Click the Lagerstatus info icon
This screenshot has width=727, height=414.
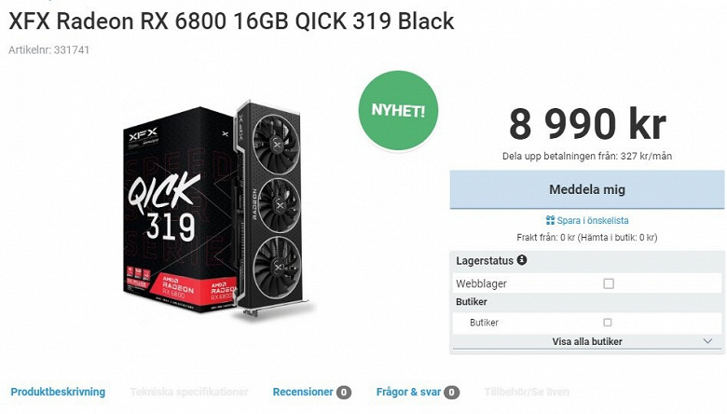tap(522, 260)
